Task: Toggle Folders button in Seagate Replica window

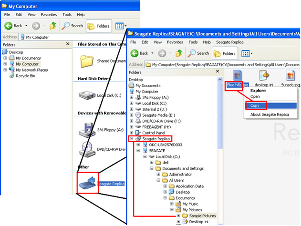Action: pos(225,53)
